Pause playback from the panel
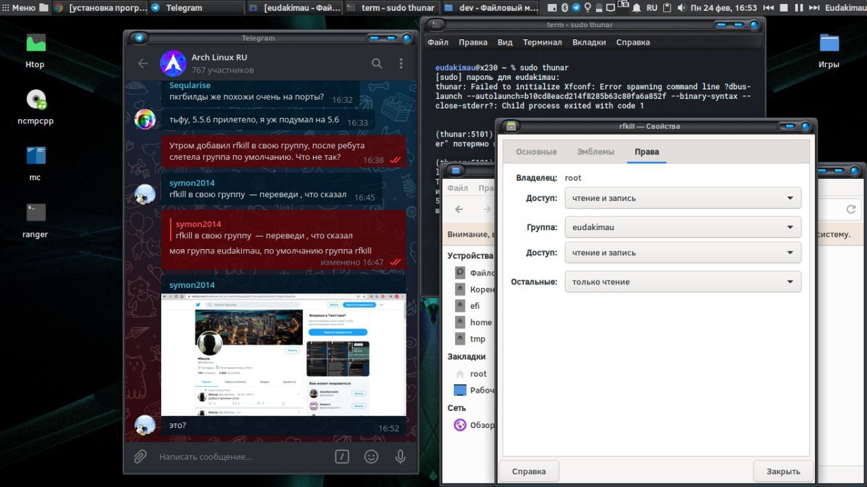Viewport: 867px width, 487px height. 799,7
